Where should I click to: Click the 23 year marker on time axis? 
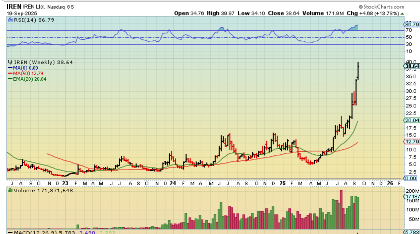click(x=65, y=184)
